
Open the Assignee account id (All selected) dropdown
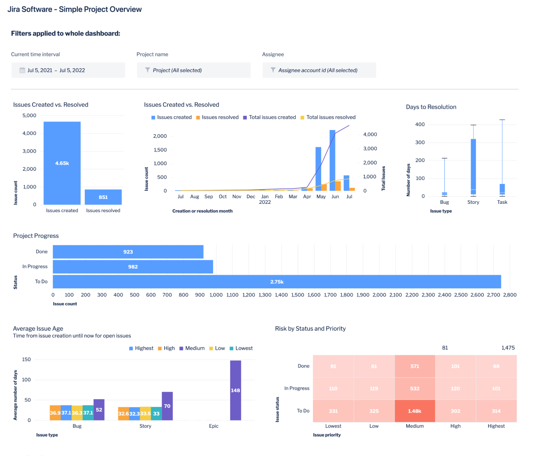pos(319,70)
